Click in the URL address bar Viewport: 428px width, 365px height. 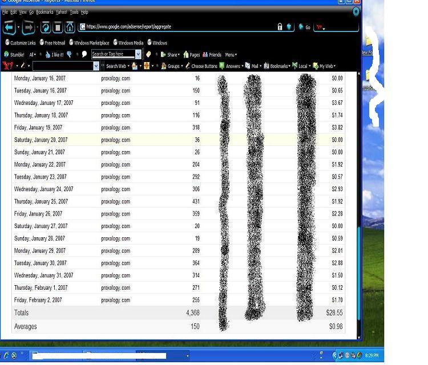pyautogui.click(x=171, y=27)
